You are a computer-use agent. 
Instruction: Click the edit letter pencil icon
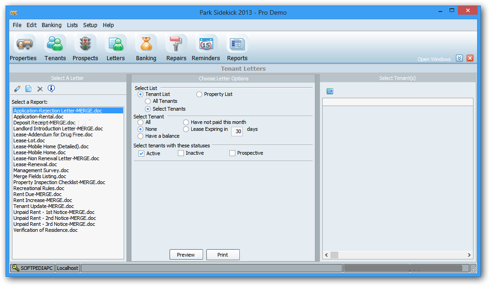coord(17,89)
